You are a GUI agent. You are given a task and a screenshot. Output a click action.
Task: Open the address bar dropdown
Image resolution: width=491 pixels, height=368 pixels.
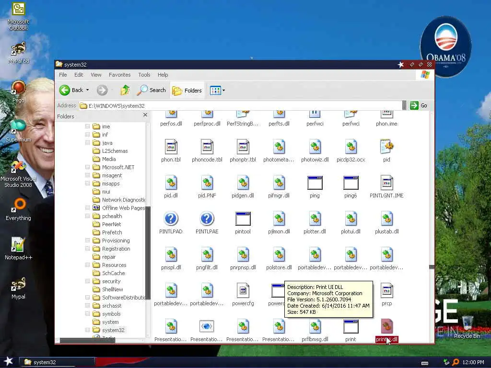click(404, 105)
